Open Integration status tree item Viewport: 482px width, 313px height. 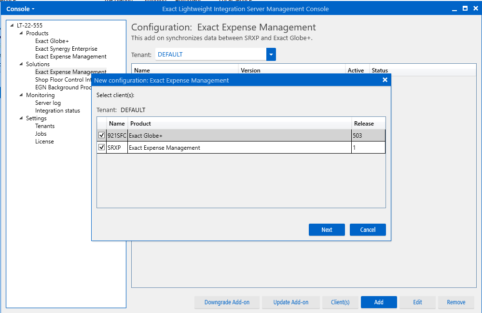pos(57,111)
